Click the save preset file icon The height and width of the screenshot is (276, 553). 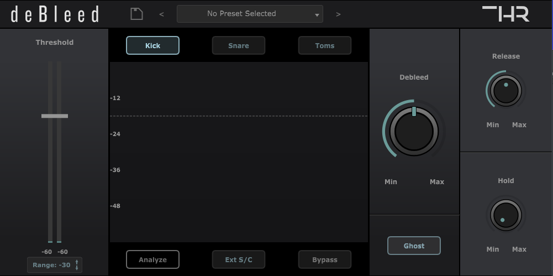(x=136, y=14)
